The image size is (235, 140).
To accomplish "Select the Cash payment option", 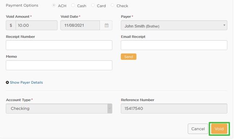I will [x=73, y=5].
